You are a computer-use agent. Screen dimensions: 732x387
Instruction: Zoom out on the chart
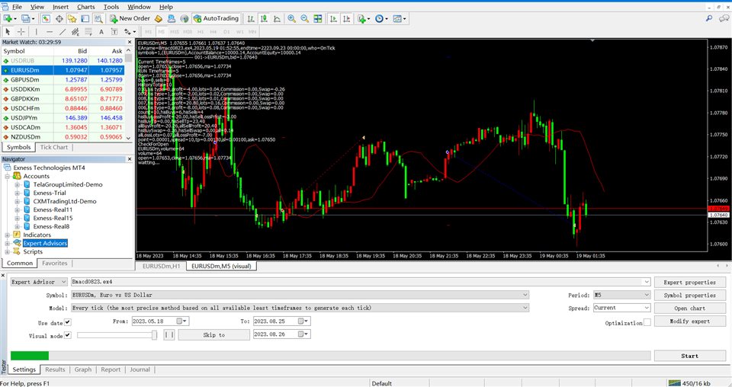(304, 18)
